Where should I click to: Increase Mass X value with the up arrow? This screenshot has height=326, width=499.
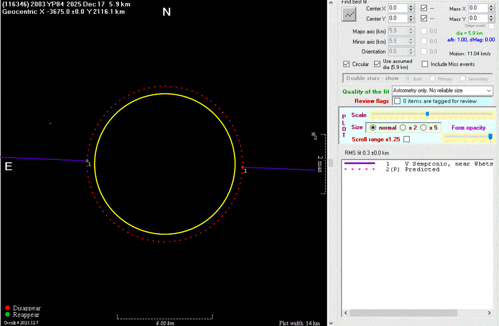(492, 6)
